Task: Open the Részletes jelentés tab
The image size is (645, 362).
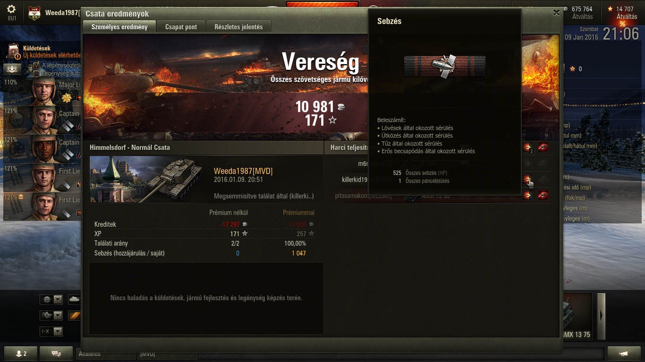Action: (x=238, y=27)
